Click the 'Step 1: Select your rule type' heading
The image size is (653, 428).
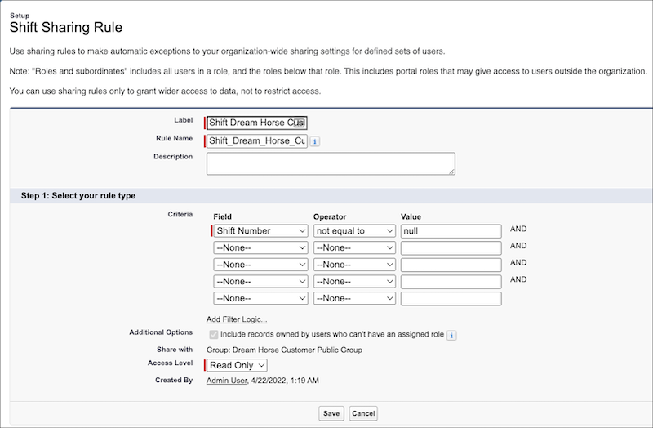78,196
